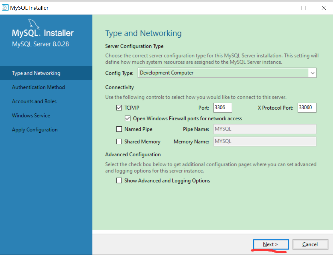This screenshot has width=333, height=255.
Task: Toggle the TCP/IP checkbox
Action: pyautogui.click(x=119, y=108)
